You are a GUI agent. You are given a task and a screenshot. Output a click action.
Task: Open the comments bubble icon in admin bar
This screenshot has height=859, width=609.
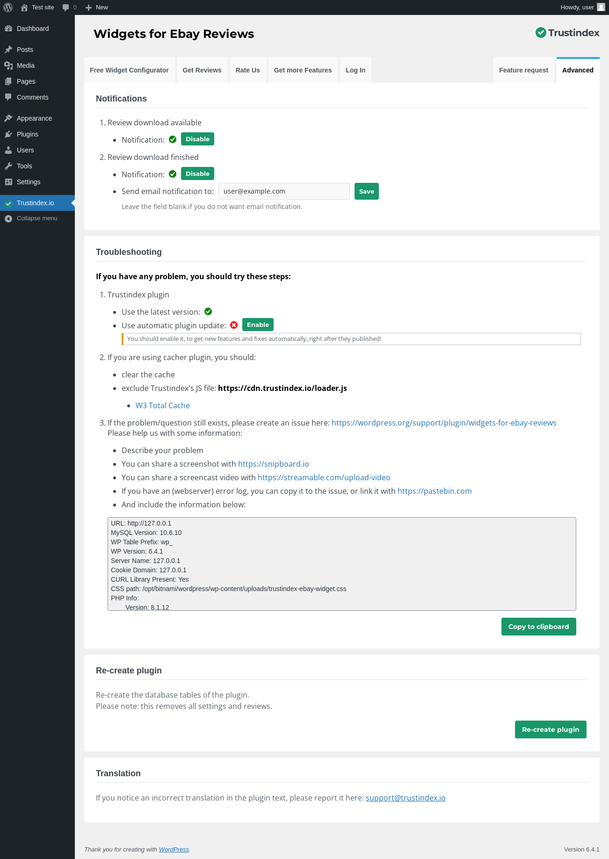(66, 7)
